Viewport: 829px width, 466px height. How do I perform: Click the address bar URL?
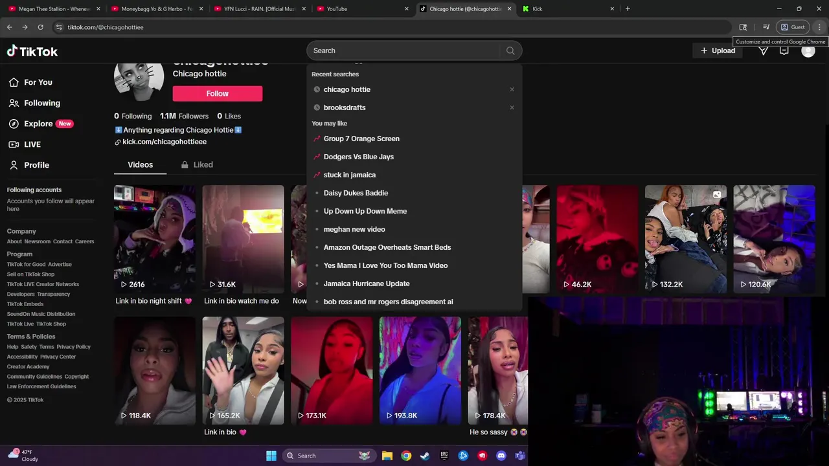(106, 27)
